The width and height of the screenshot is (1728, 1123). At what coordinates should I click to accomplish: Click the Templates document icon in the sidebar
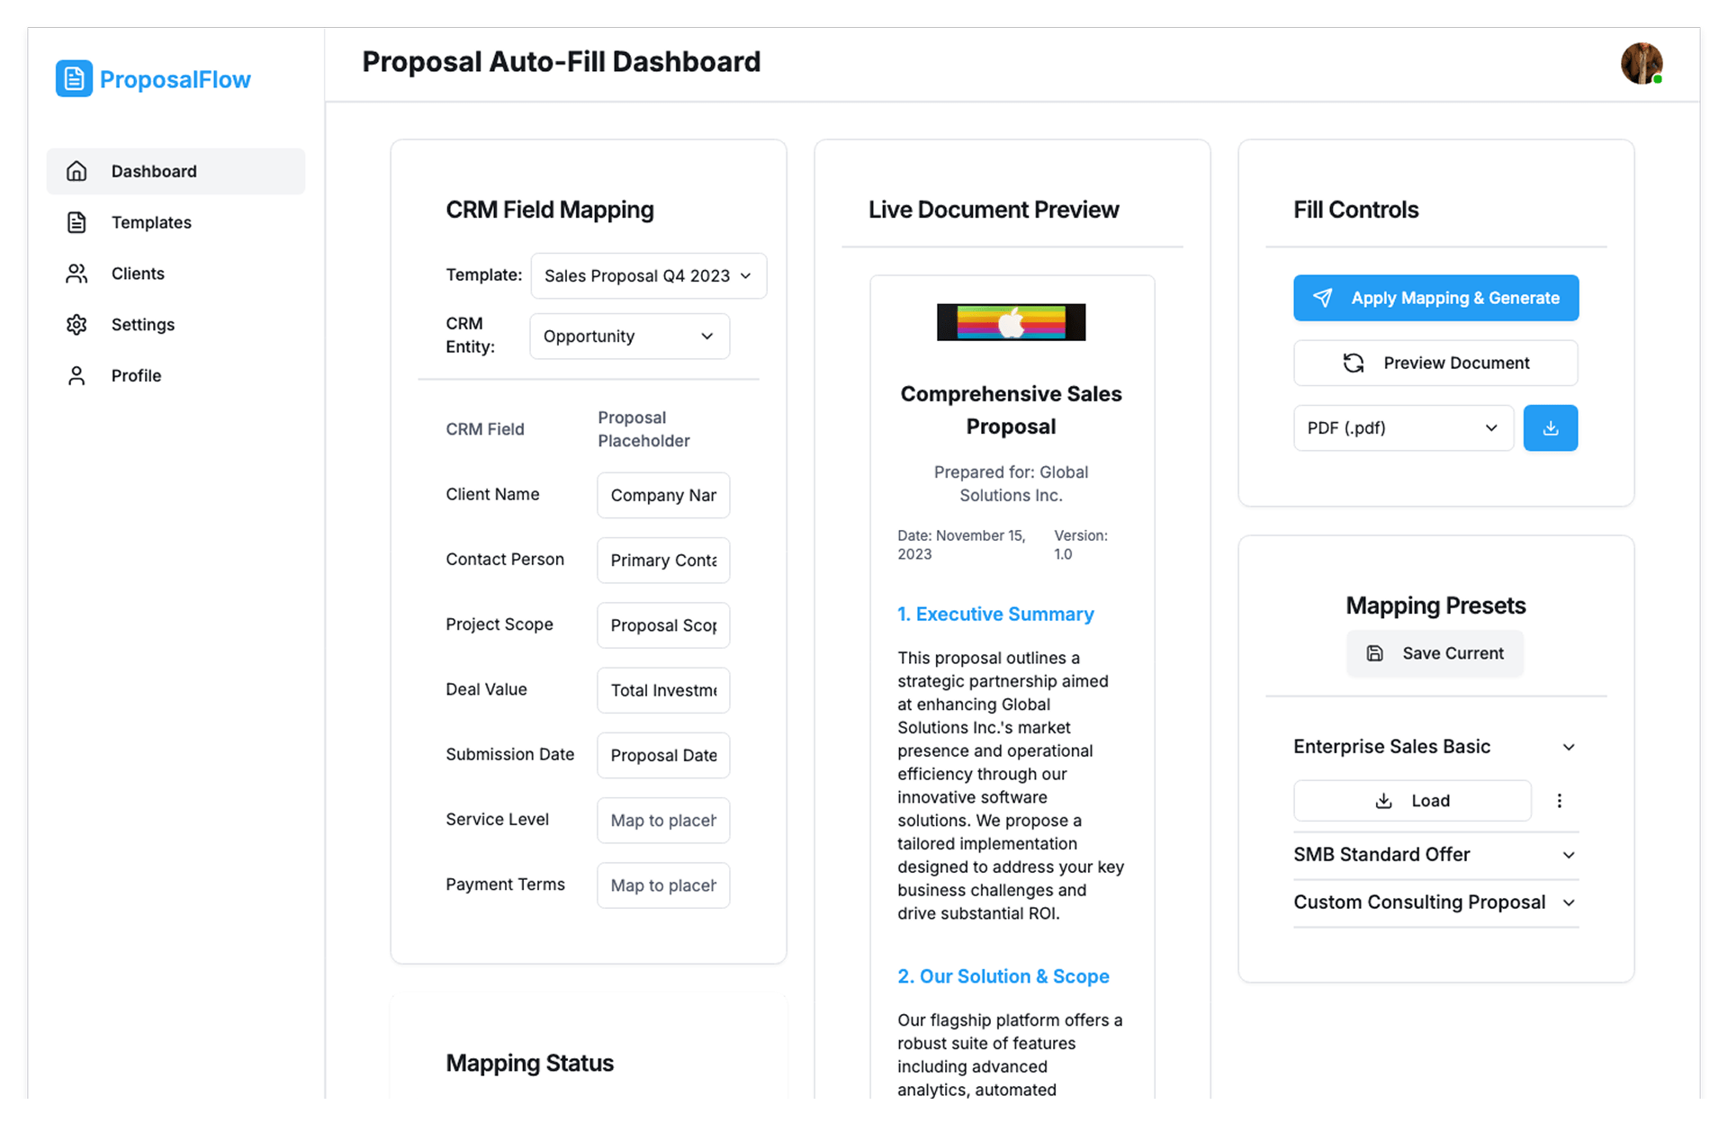pos(76,222)
